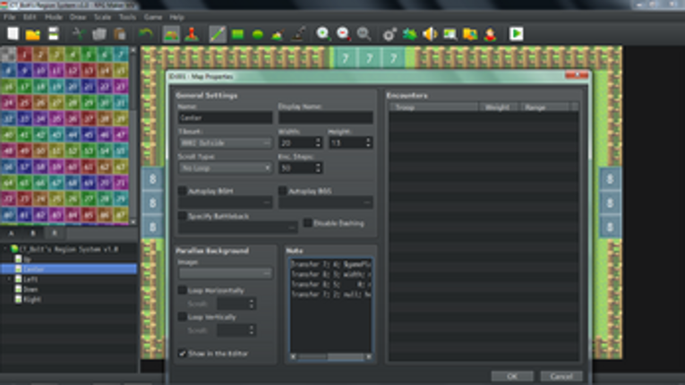
Task: Open the Battleback image selector
Action: pos(237,227)
